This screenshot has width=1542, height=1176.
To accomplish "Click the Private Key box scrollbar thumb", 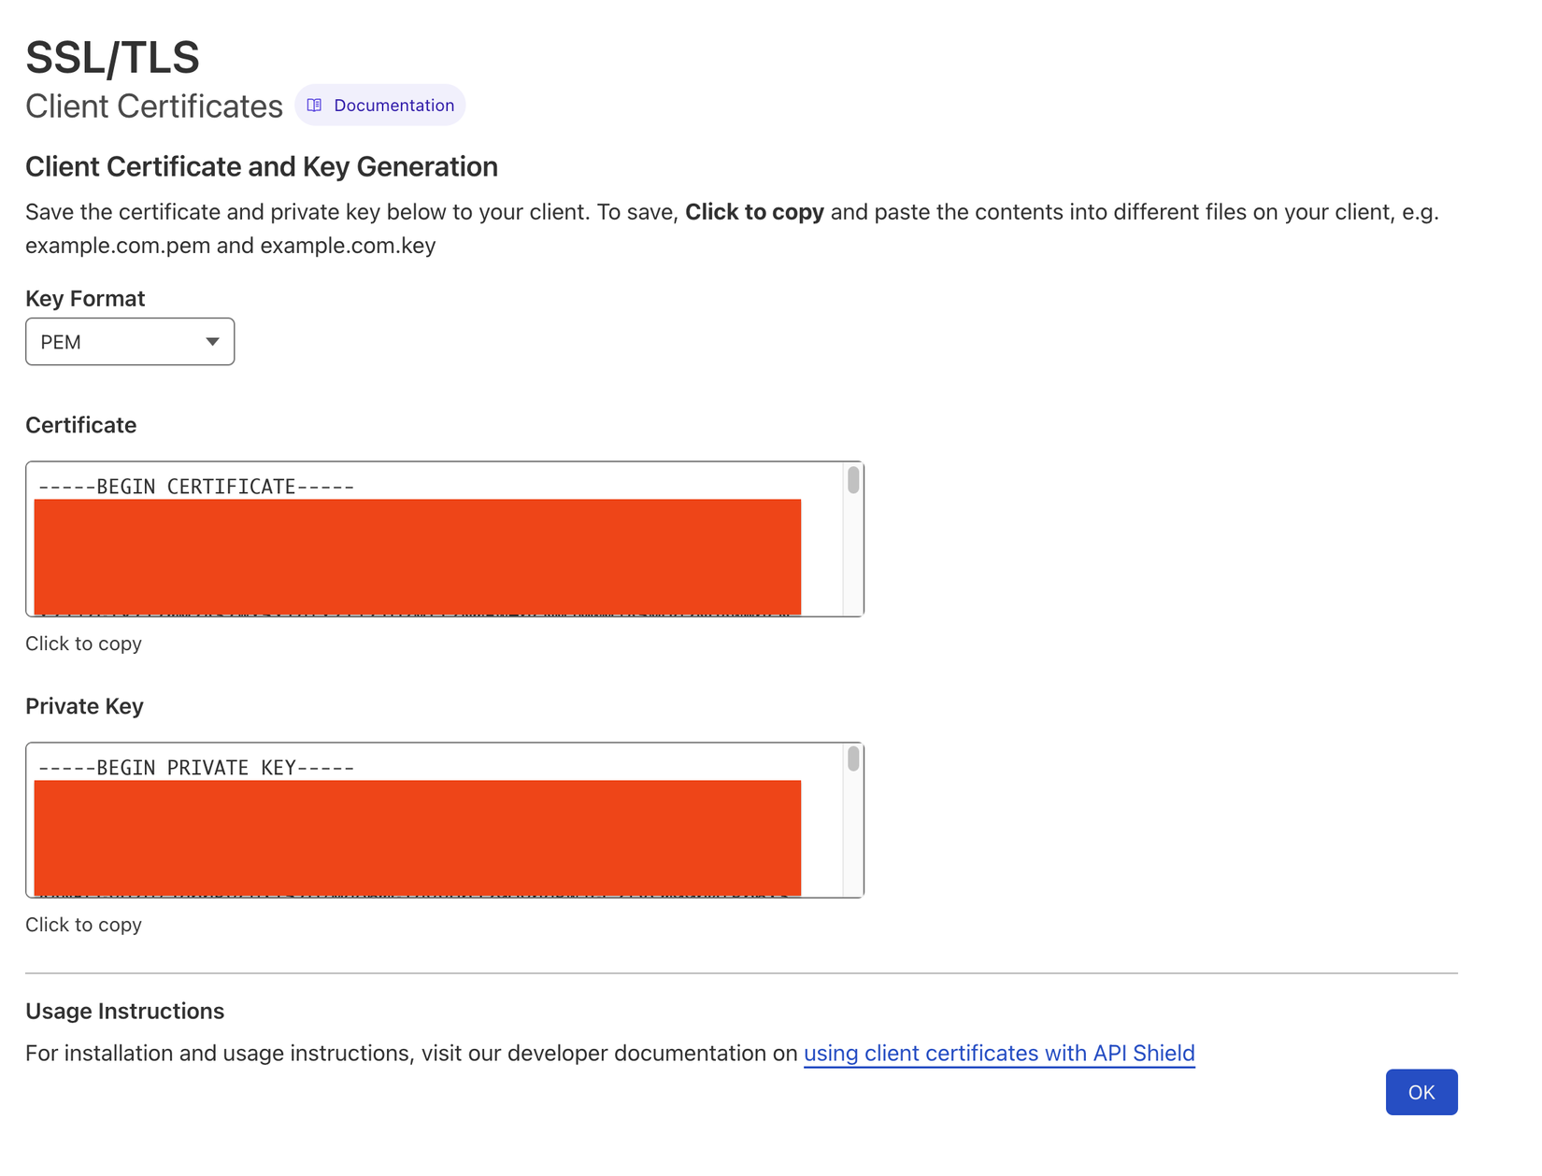I will pyautogui.click(x=853, y=758).
